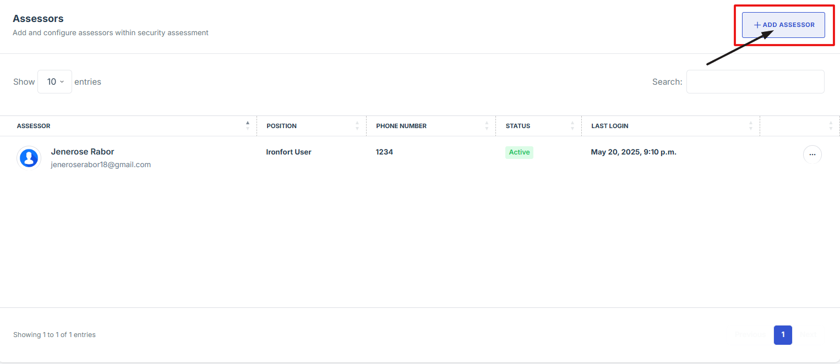Image resolution: width=840 pixels, height=364 pixels.
Task: Click the Ironfort User position cell
Action: point(288,152)
